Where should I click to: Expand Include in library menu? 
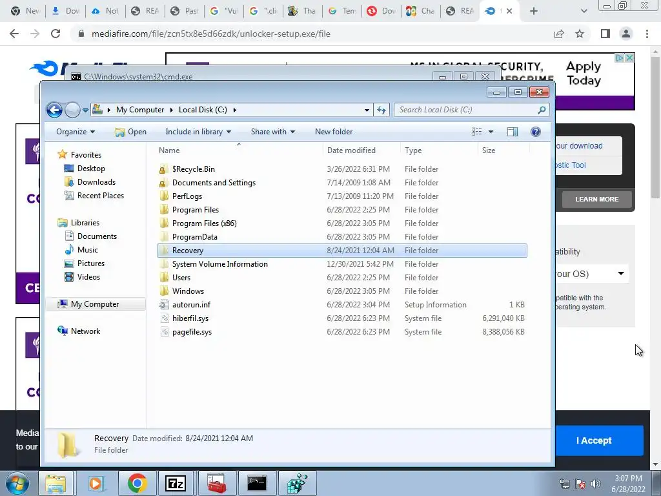pyautogui.click(x=198, y=132)
